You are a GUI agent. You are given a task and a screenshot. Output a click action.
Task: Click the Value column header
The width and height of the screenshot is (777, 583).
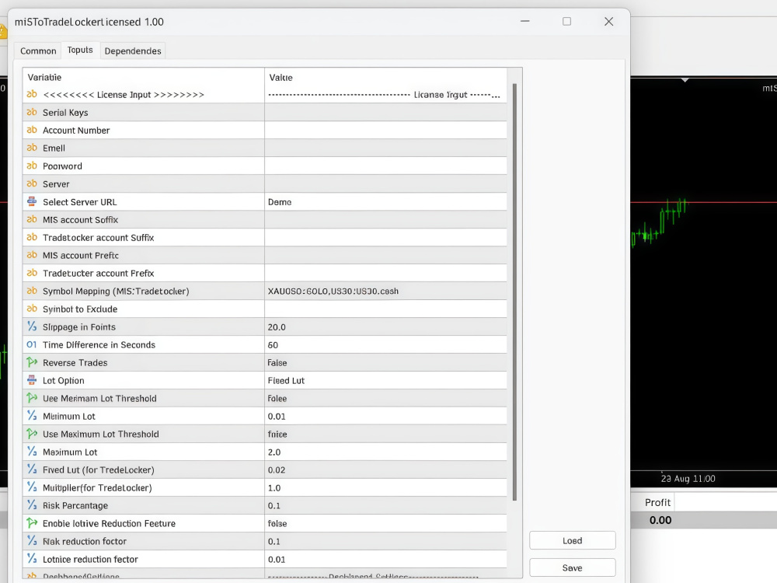coord(385,77)
